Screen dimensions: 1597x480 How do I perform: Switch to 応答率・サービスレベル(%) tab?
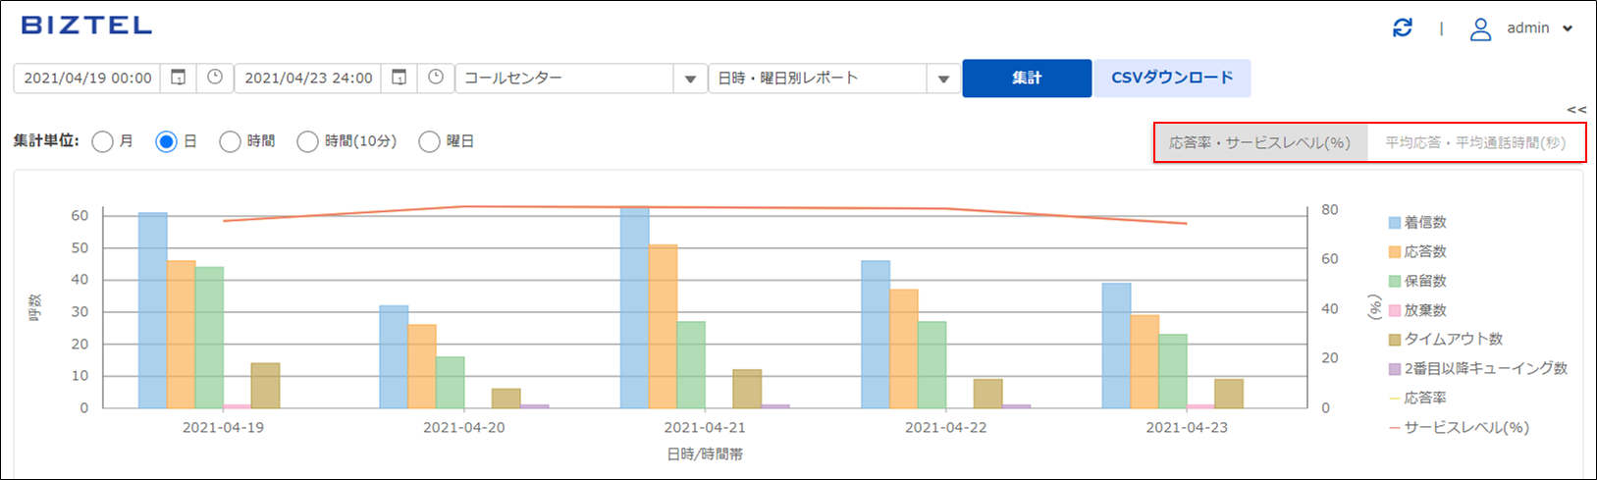[x=1260, y=143]
